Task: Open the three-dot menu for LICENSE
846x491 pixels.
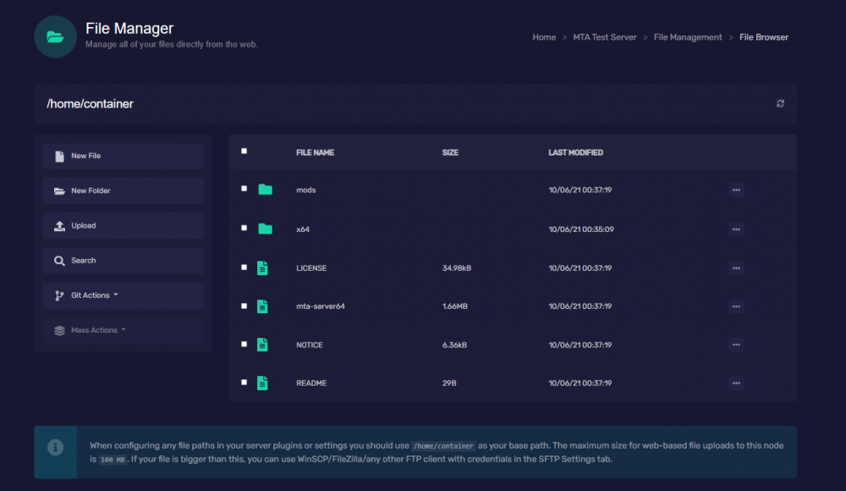Action: 736,268
